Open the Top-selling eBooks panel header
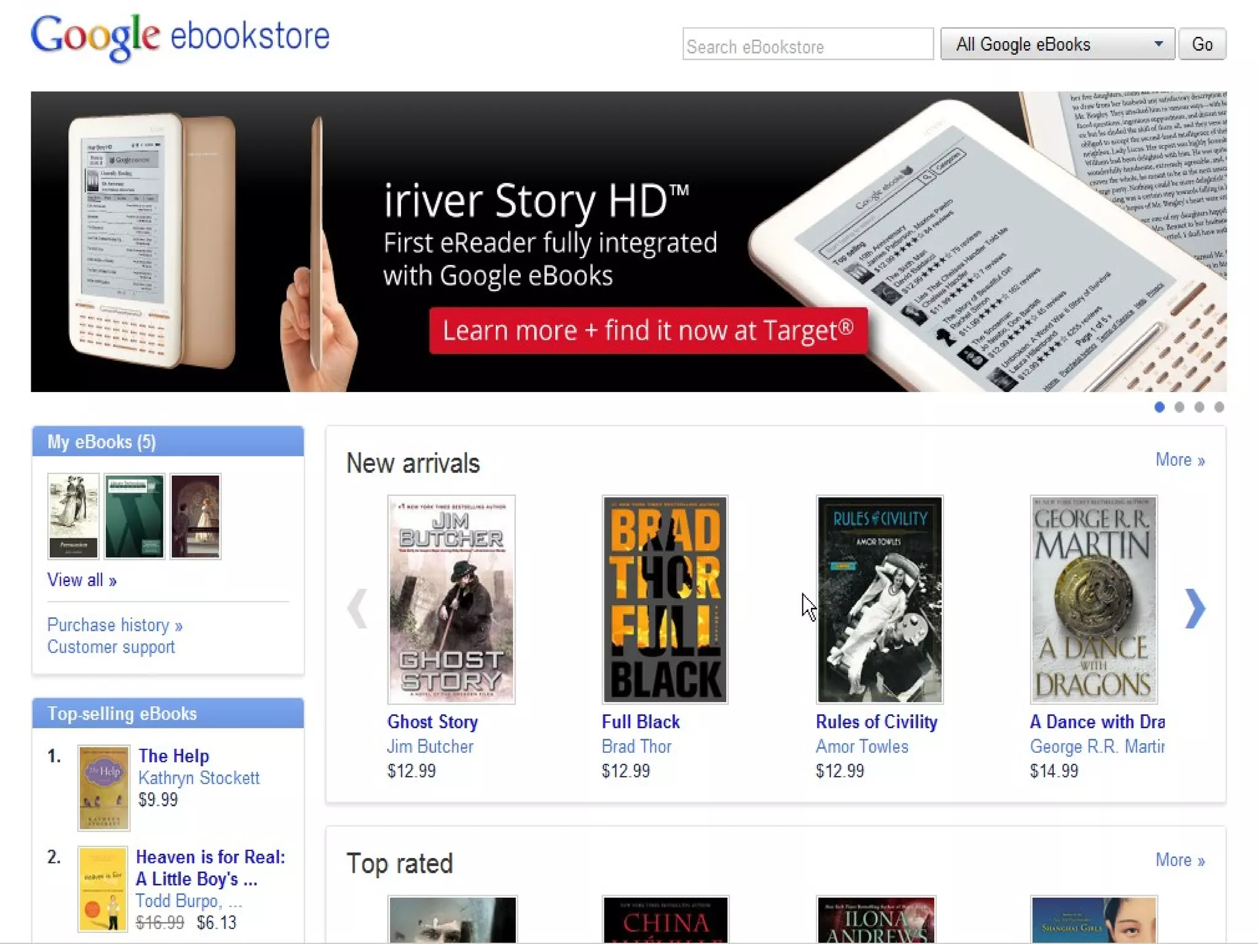Screen dimensions: 1258x944 click(x=122, y=714)
